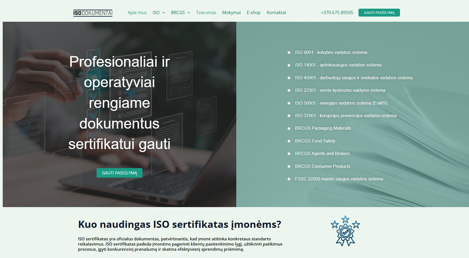Go to the Mokymai page

231,13
